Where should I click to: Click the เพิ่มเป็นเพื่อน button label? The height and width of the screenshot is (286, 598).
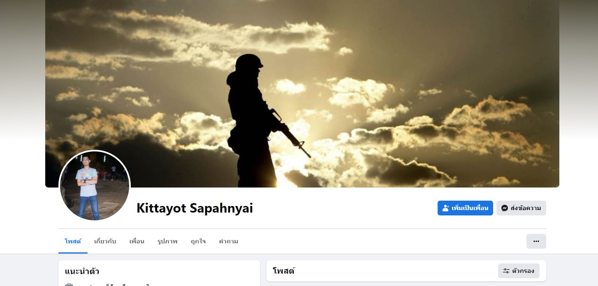coord(470,208)
